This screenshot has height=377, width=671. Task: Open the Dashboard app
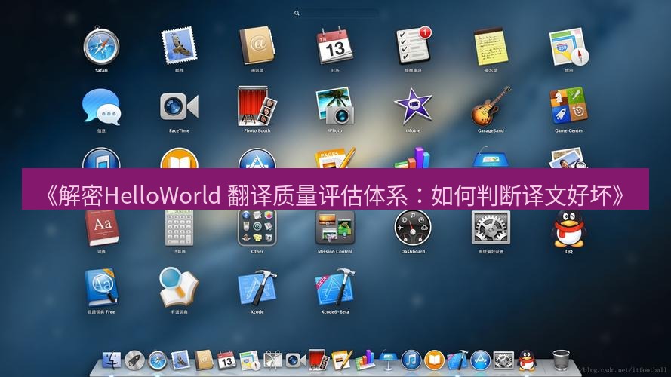click(413, 228)
